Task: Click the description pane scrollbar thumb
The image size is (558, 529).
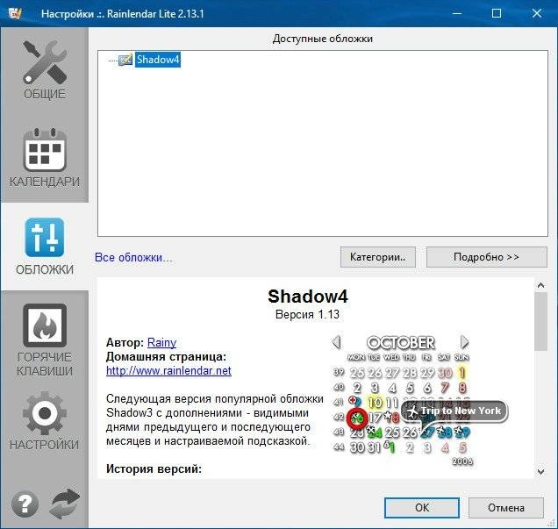Action: point(541,322)
